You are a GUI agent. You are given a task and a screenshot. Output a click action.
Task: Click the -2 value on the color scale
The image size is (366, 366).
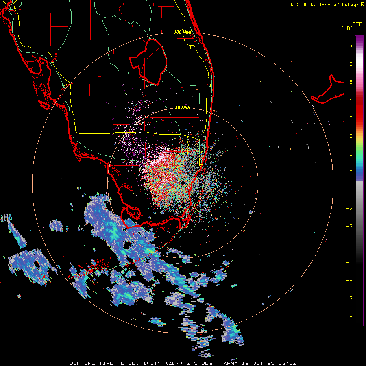(349, 208)
